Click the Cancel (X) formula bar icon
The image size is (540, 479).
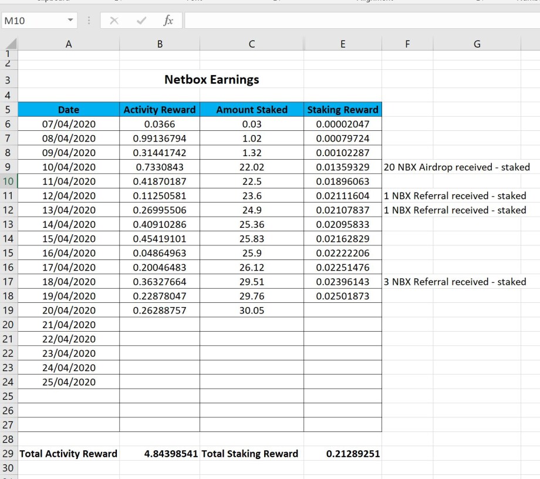click(114, 21)
